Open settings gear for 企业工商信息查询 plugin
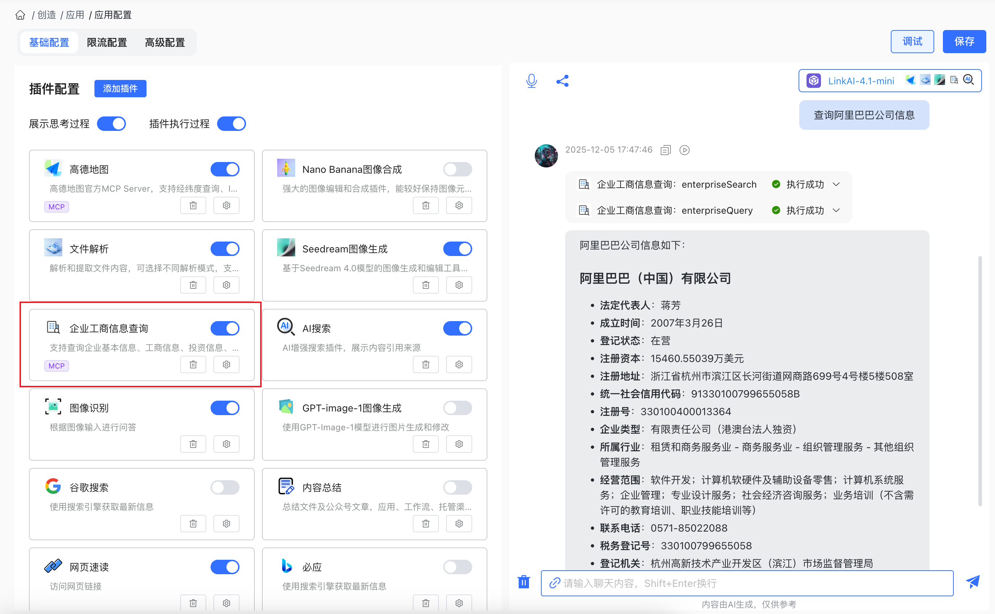Viewport: 995px width, 614px height. 226,364
